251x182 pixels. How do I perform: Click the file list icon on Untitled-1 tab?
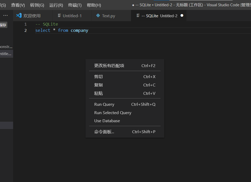[x=59, y=15]
